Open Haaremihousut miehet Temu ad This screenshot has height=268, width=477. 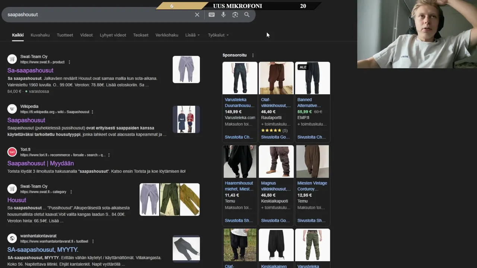click(240, 186)
